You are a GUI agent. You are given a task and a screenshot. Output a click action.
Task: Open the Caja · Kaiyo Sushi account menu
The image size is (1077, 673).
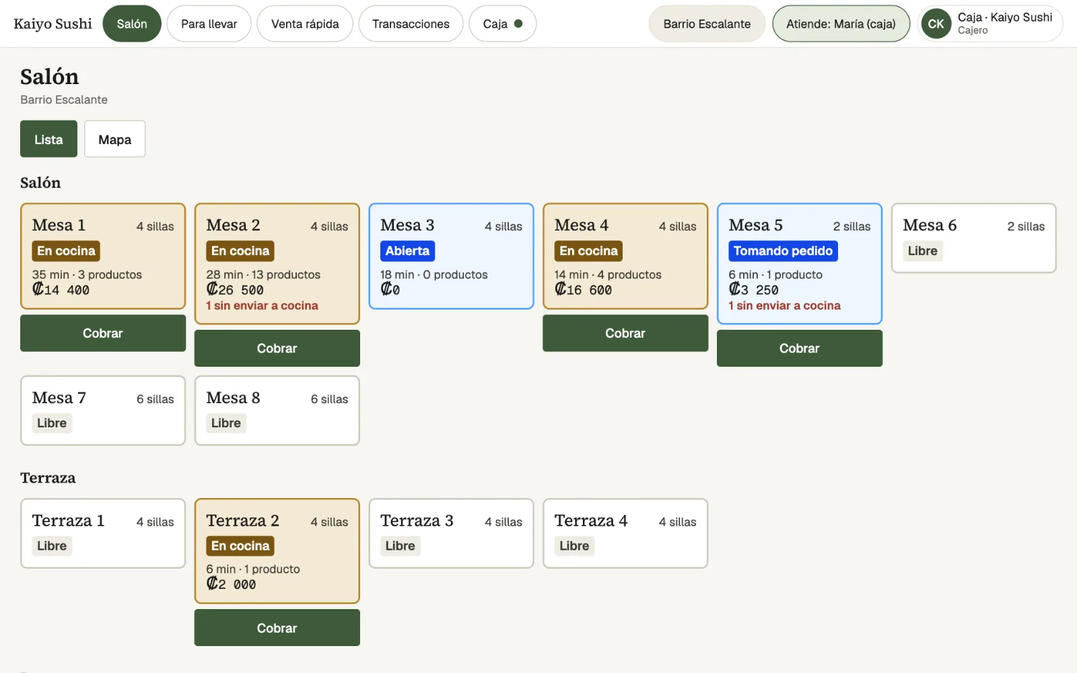pyautogui.click(x=990, y=24)
